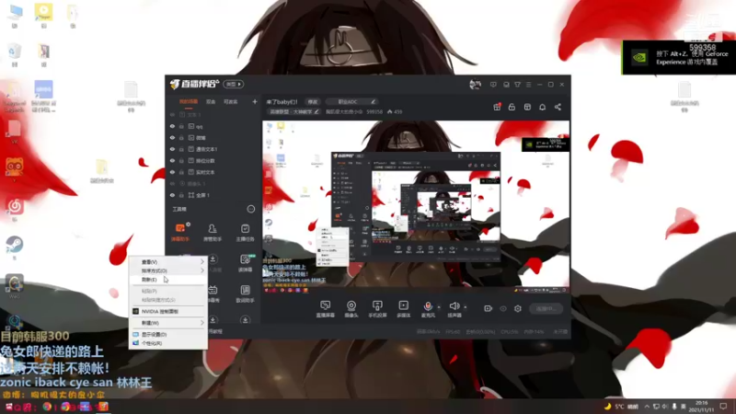
Task: Add a 直播屏幕 screen capture source
Action: (x=326, y=309)
